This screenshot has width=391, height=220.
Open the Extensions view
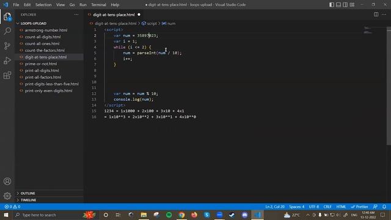[7, 75]
